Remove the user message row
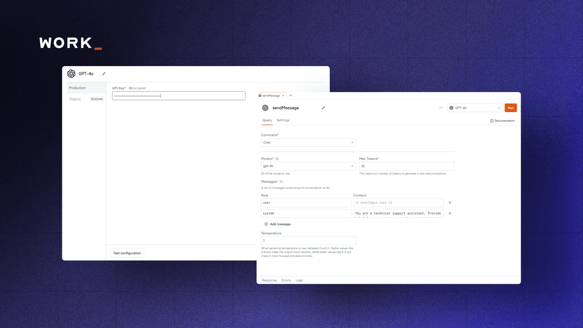 pos(450,203)
